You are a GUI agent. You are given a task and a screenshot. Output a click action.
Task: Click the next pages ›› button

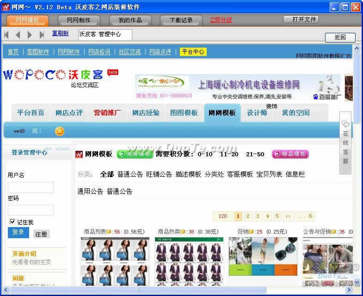point(288,216)
